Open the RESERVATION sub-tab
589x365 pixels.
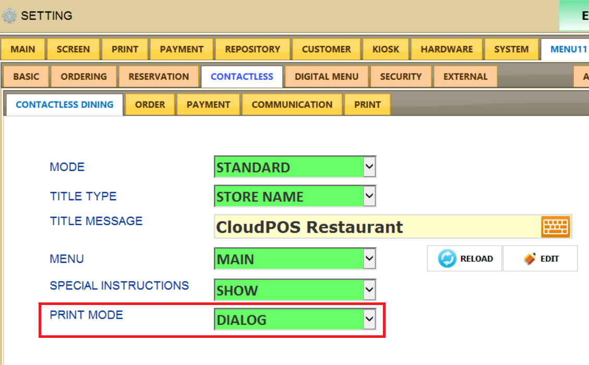(x=159, y=77)
